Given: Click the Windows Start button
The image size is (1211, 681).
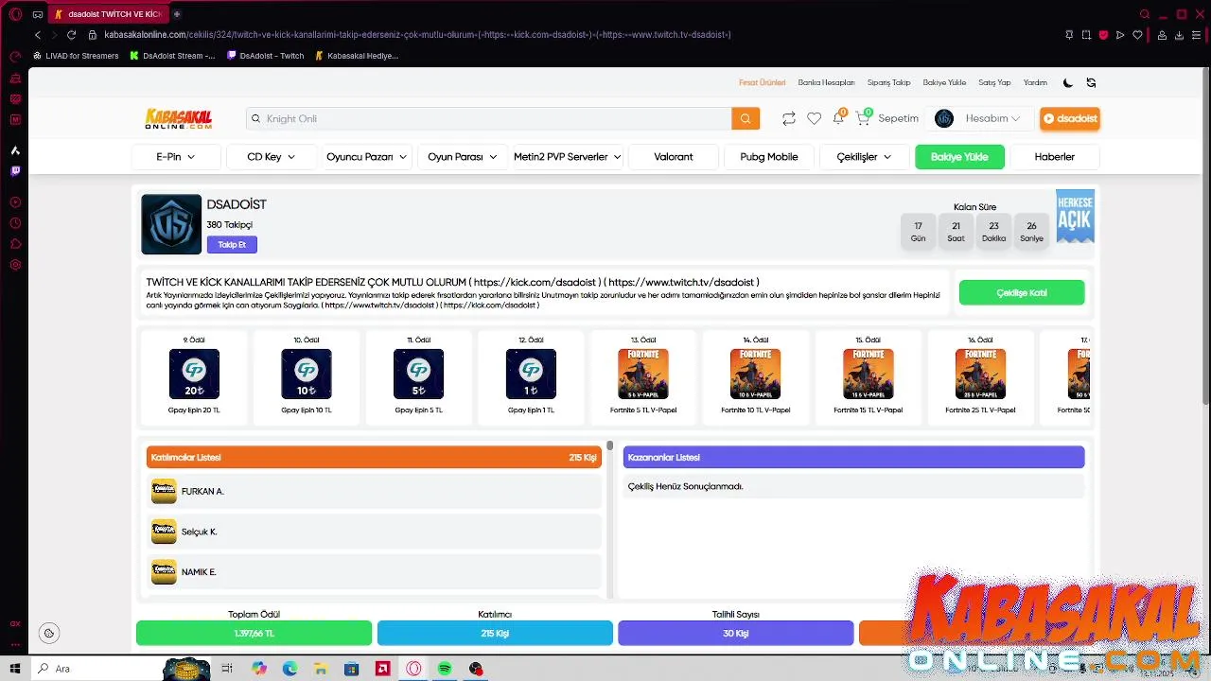Looking at the screenshot, I should coord(14,669).
